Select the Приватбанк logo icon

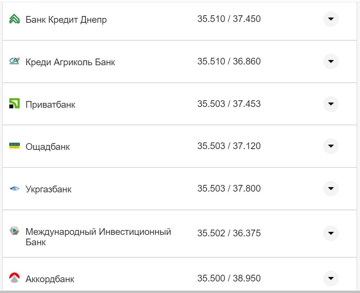tap(15, 104)
